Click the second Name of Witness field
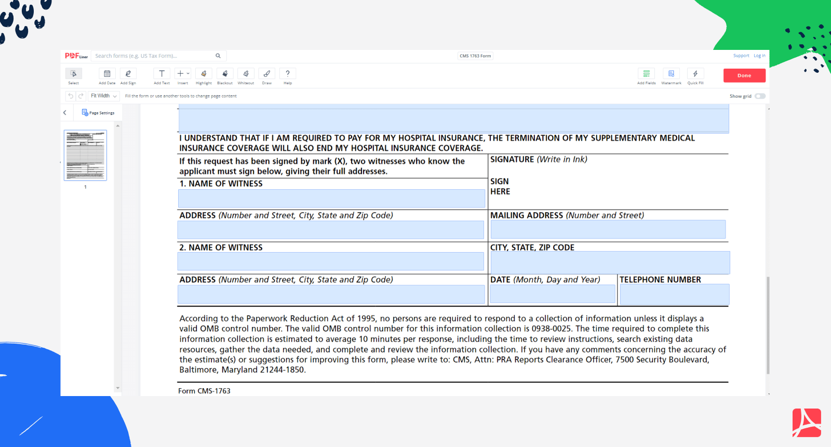This screenshot has width=831, height=447. point(331,261)
